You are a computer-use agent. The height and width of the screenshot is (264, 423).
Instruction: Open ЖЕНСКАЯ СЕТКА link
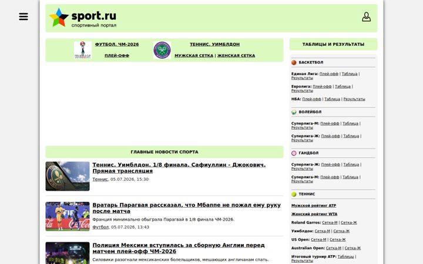pos(236,56)
